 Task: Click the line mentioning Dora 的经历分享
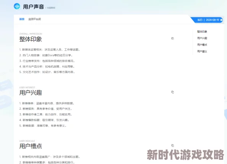click(46, 55)
